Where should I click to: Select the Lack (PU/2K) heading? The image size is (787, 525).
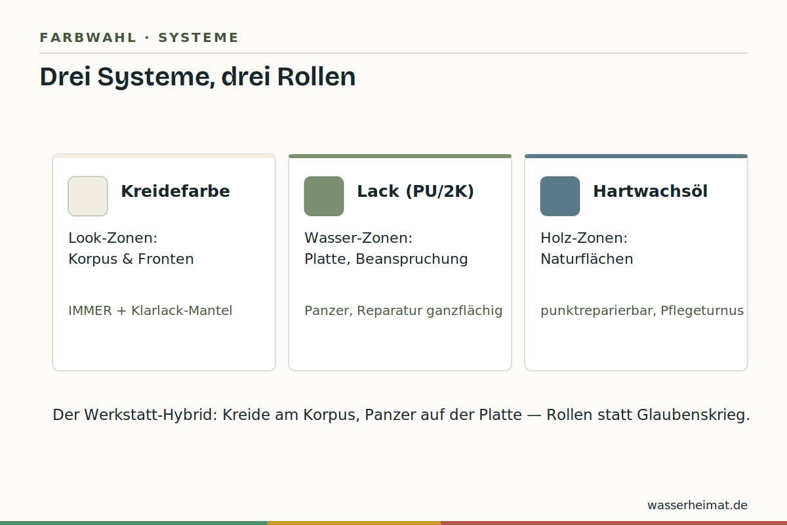tap(415, 192)
